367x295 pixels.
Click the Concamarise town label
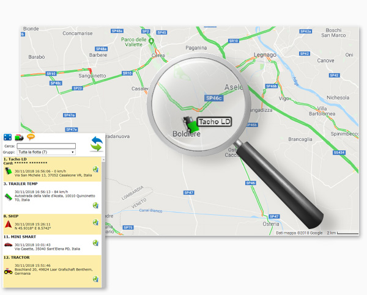(78, 34)
